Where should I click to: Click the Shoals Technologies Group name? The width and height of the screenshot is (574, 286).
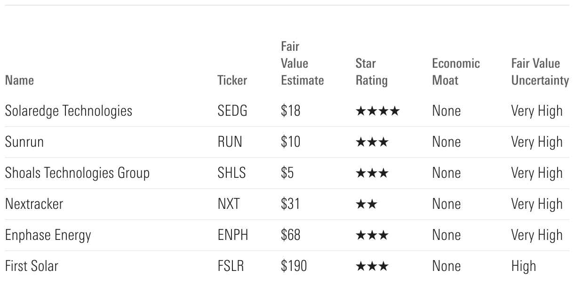(x=77, y=173)
